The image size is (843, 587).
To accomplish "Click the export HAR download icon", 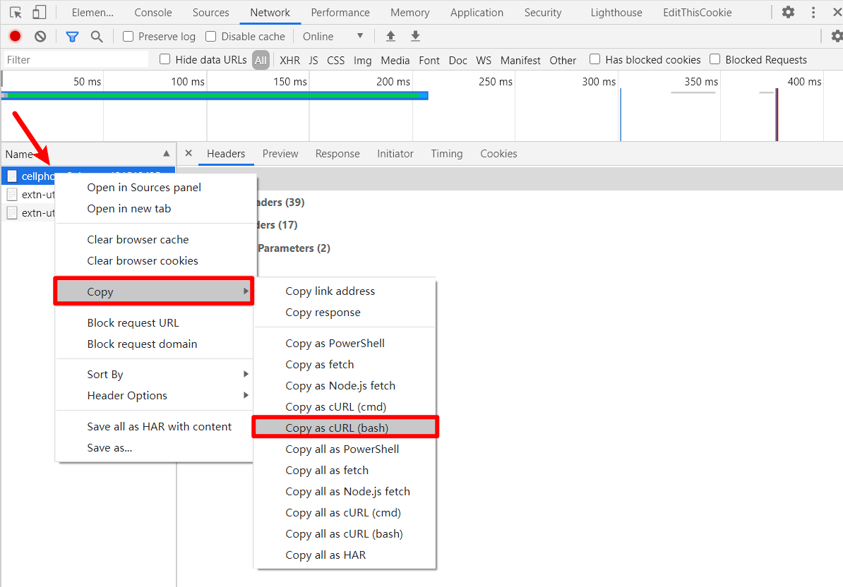I will point(415,36).
